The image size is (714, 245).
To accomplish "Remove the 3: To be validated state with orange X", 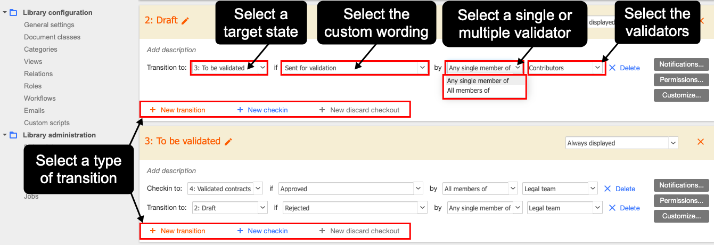I will 701,142.
